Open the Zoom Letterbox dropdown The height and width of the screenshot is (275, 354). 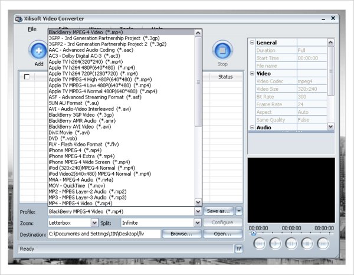pos(94,223)
